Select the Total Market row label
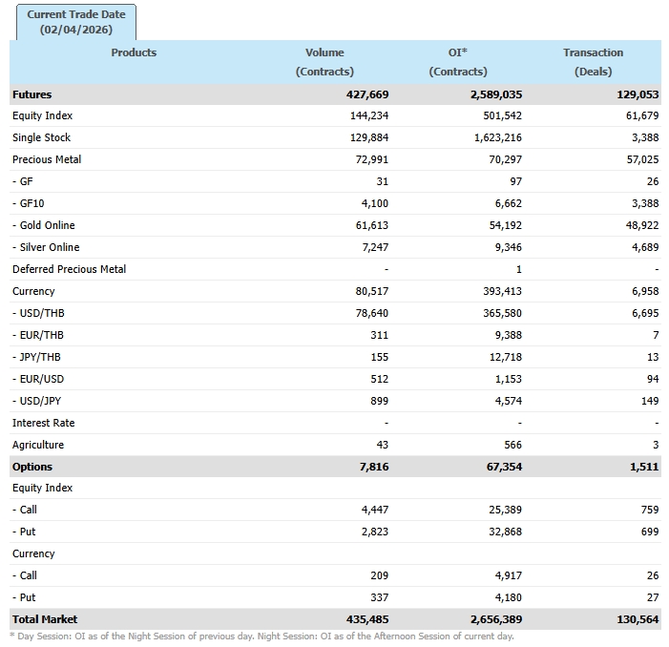The image size is (669, 647). coord(45,619)
